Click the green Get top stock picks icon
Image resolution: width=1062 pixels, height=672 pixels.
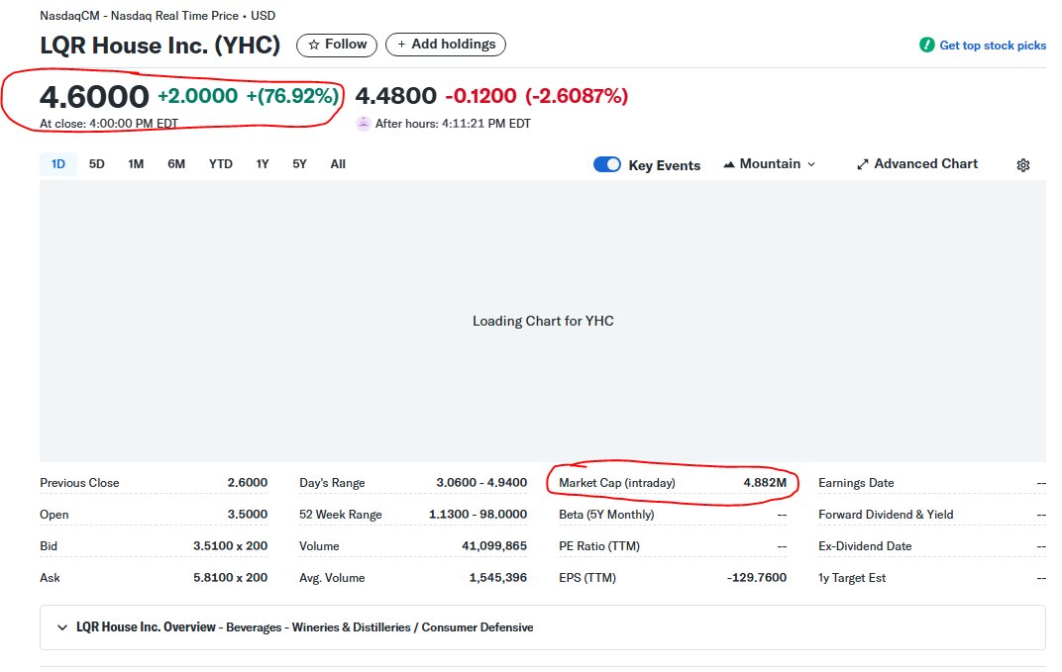click(x=926, y=45)
